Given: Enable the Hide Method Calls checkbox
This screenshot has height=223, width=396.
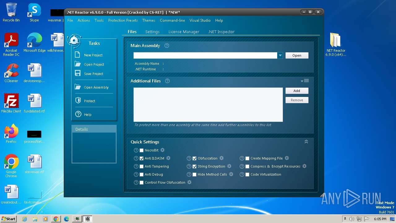Looking at the screenshot, I should [195, 174].
